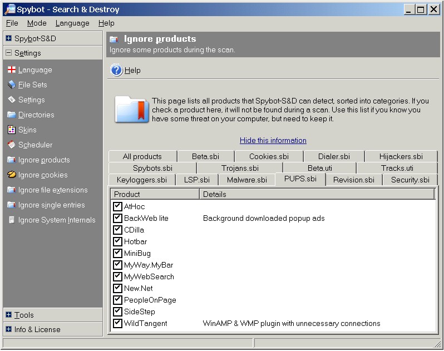Sort by the Details column header
444x351 pixels.
tap(317, 194)
